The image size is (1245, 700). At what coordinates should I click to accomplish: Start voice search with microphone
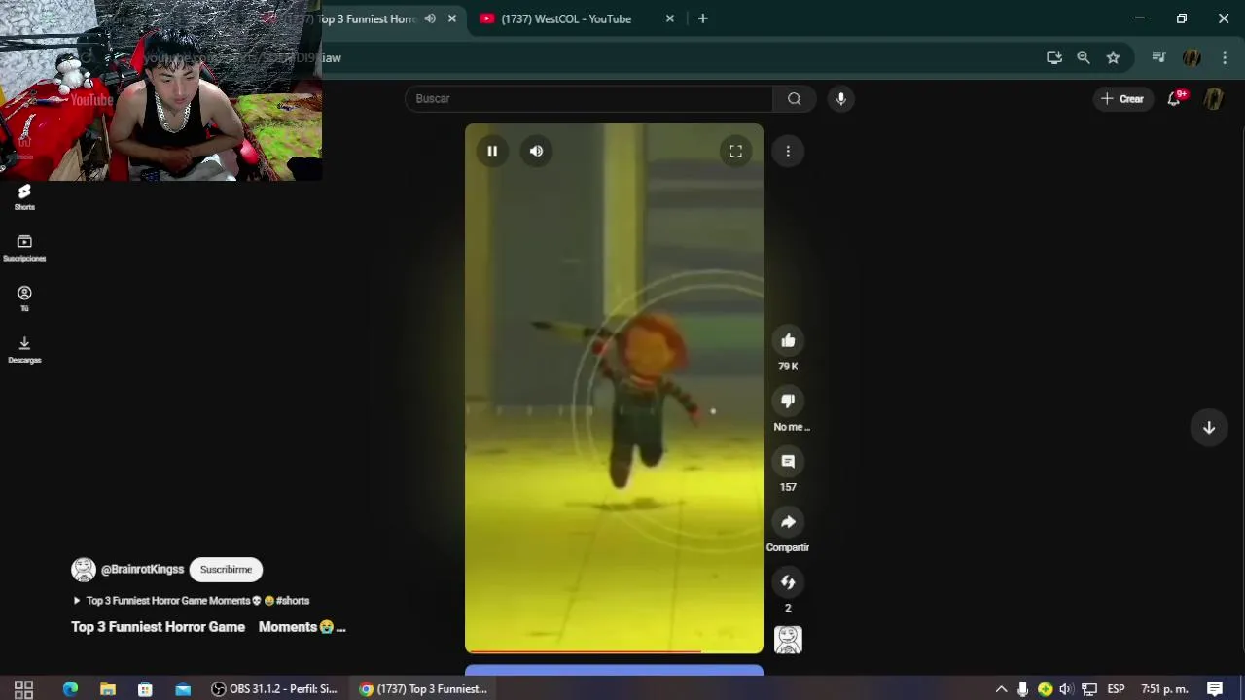[x=841, y=98]
